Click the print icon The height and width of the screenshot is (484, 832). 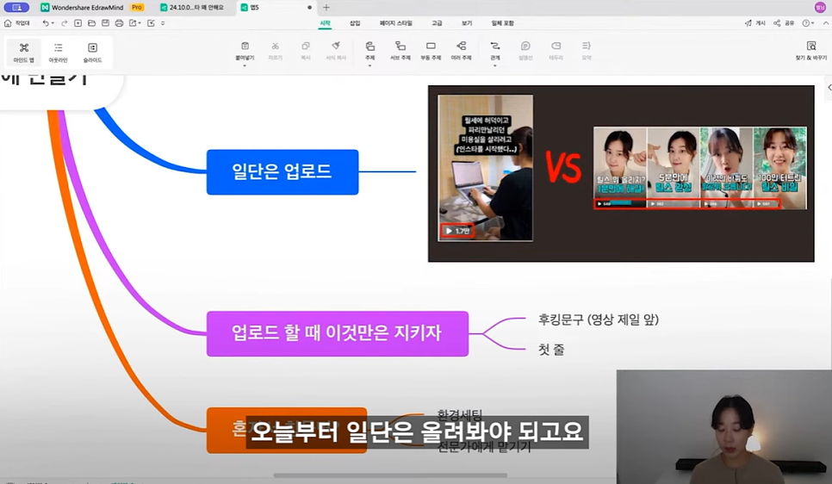pyautogui.click(x=119, y=23)
